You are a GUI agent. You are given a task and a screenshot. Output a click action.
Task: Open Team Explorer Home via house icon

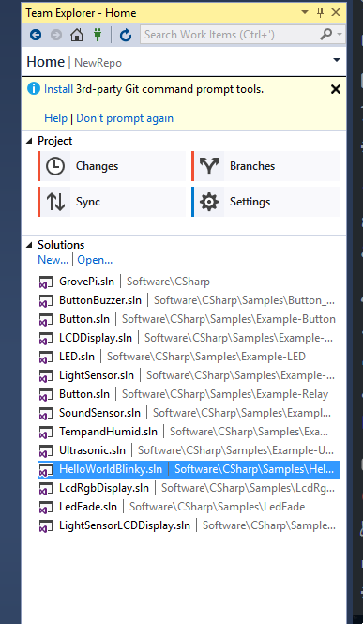coord(77,35)
